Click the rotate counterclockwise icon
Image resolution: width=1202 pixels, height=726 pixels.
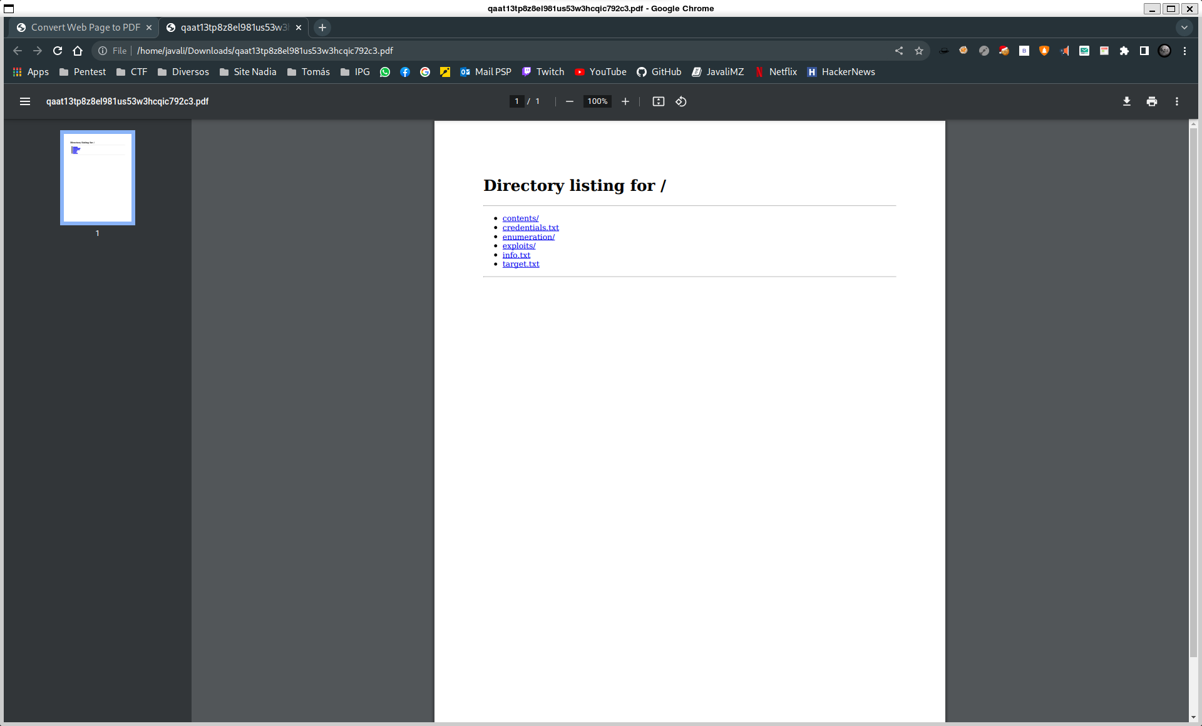click(681, 101)
